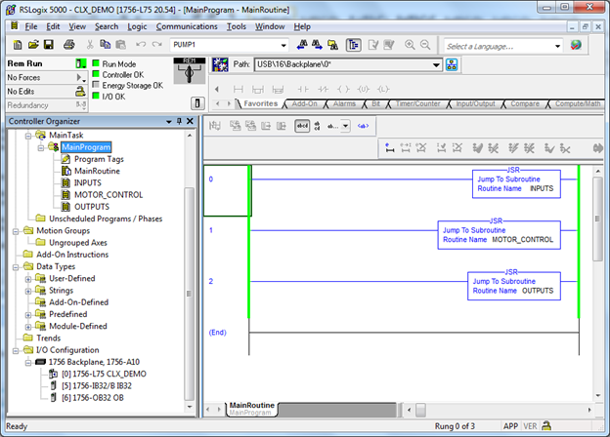Expand the Predefined data types node

(x=28, y=315)
